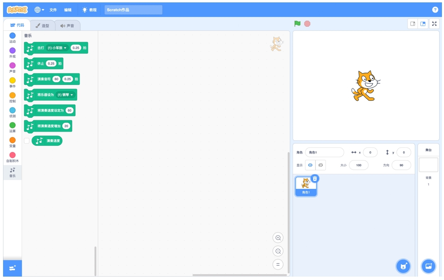Select the 变量 block category
The width and height of the screenshot is (444, 280).
[13, 142]
